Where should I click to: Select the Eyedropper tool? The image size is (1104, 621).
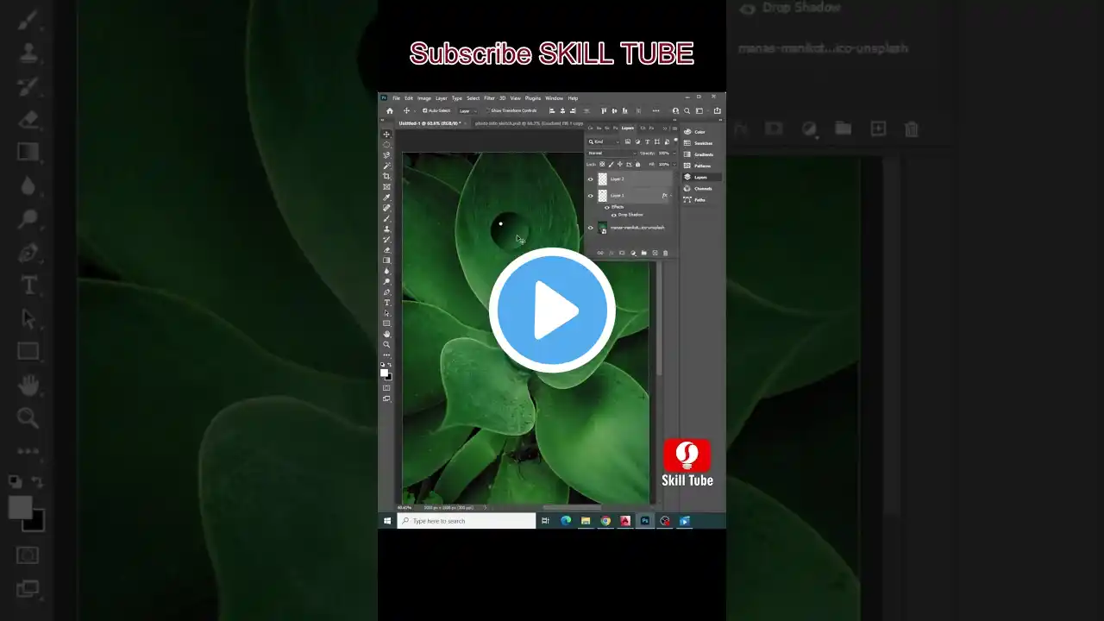pos(386,198)
